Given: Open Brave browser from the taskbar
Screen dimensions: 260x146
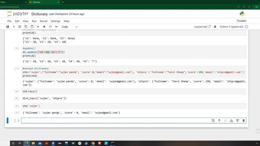Looking at the screenshot, I should pyautogui.click(x=100, y=143).
